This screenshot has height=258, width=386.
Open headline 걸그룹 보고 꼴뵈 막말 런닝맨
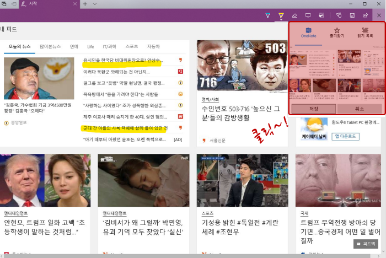pyautogui.click(x=124, y=83)
